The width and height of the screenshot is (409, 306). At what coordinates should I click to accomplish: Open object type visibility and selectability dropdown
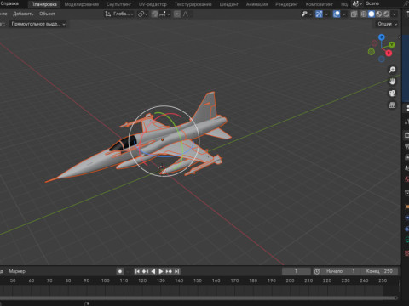pos(307,14)
